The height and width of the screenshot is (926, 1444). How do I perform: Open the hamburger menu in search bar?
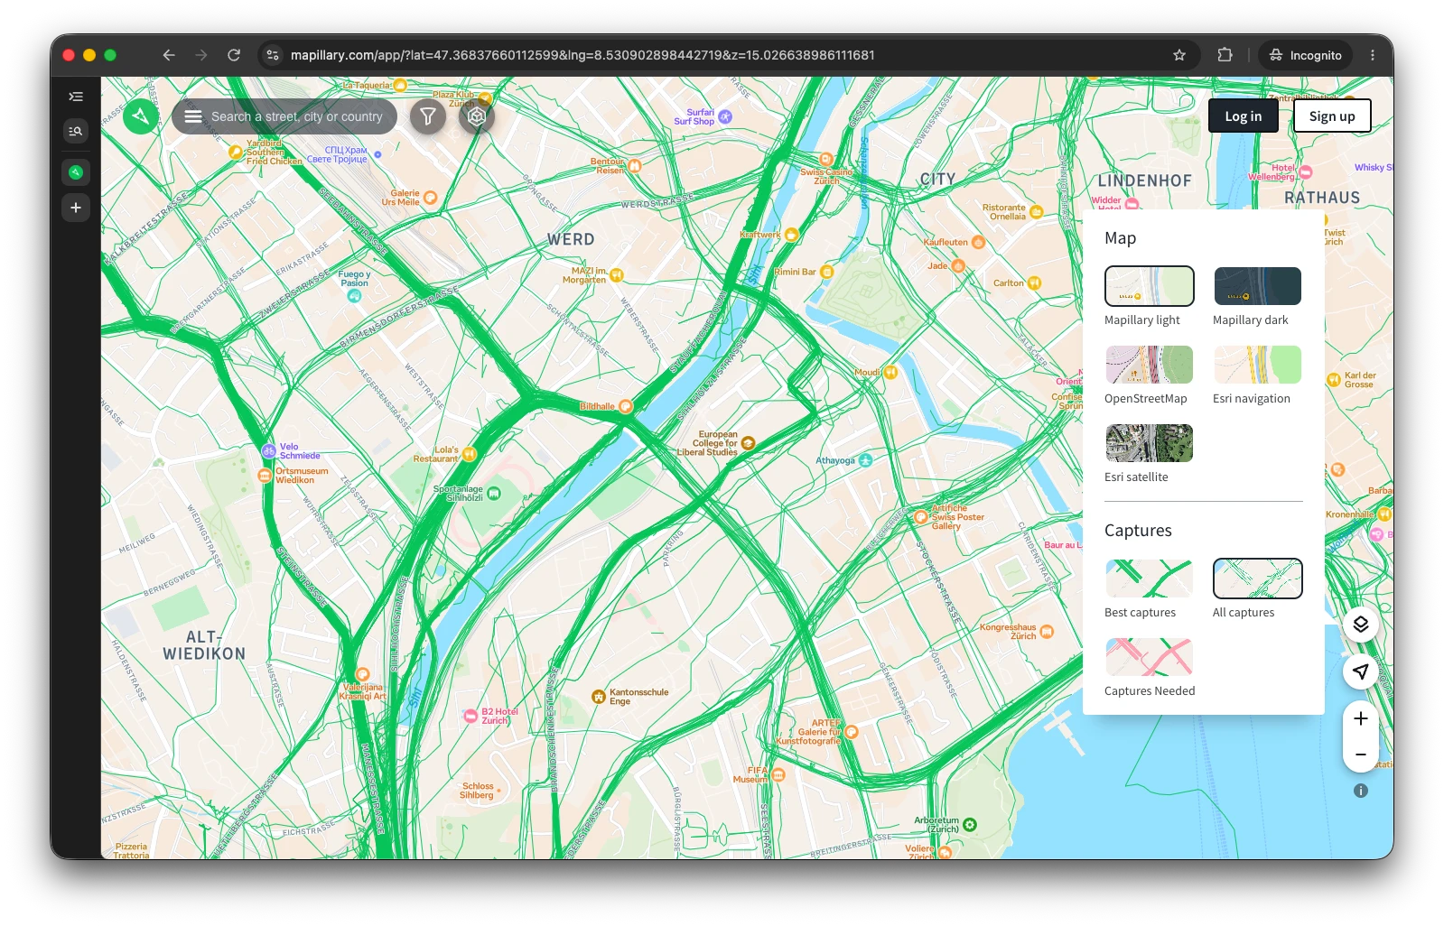pyautogui.click(x=193, y=116)
